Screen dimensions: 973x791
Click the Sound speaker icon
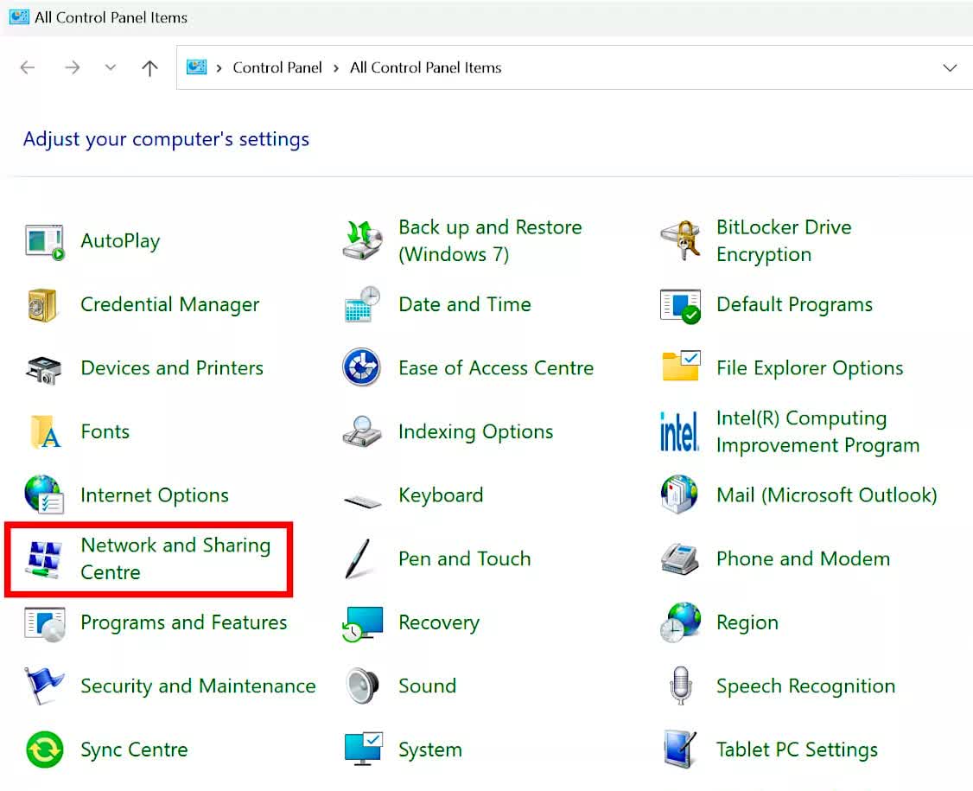(361, 686)
